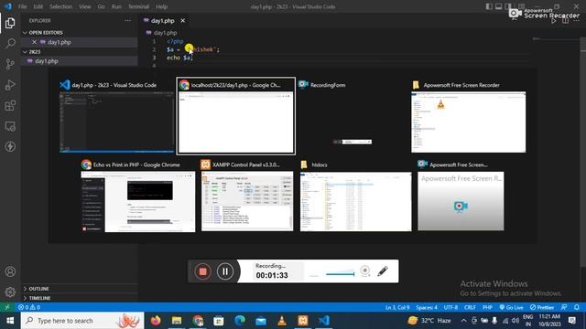Image resolution: width=586 pixels, height=329 pixels.
Task: Open the Edit menu
Action: pyautogui.click(x=38, y=6)
